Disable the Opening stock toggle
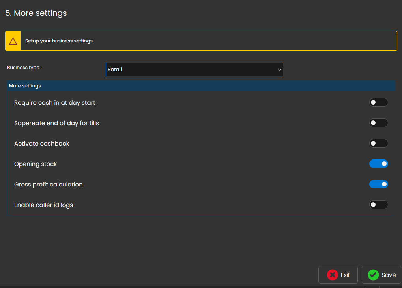The width and height of the screenshot is (402, 288). (x=378, y=164)
